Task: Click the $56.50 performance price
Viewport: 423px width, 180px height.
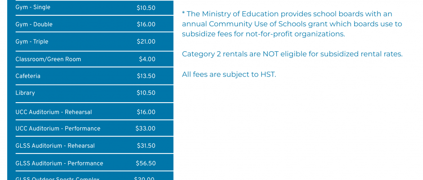Action: 146,163
